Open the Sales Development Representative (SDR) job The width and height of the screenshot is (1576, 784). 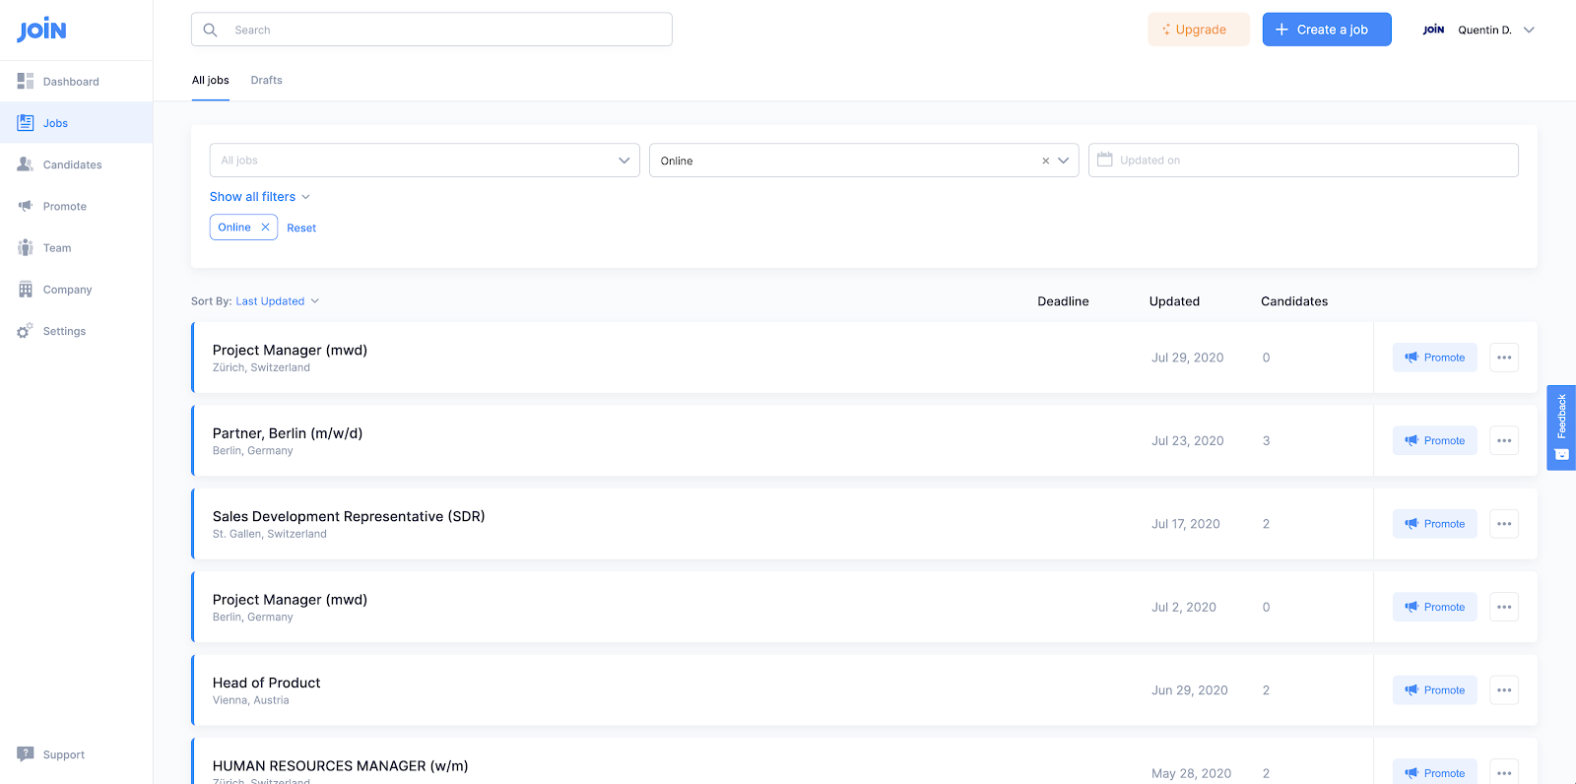(349, 517)
